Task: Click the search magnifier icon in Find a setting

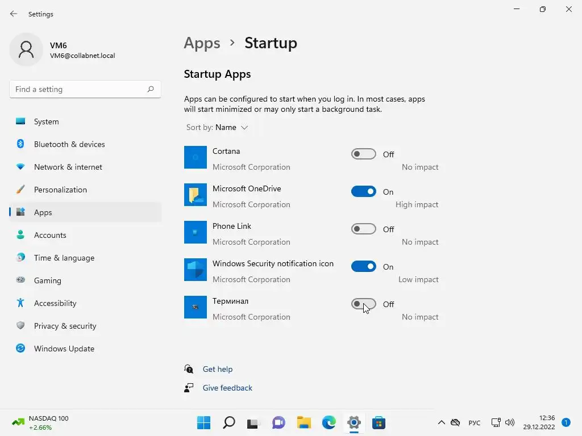Action: coord(150,89)
